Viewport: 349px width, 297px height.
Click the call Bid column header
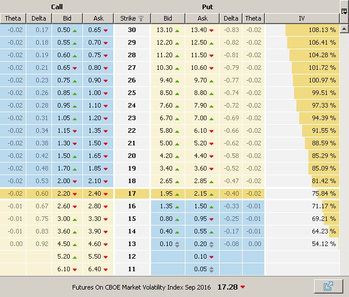(67, 18)
